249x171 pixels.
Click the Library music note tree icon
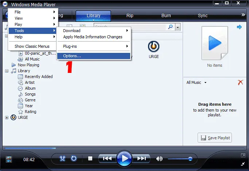[x=13, y=71]
